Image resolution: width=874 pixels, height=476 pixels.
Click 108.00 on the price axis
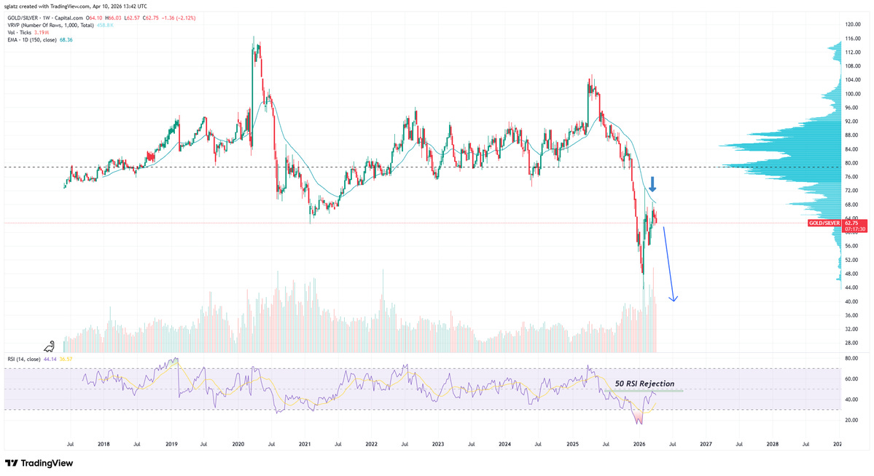pos(852,66)
